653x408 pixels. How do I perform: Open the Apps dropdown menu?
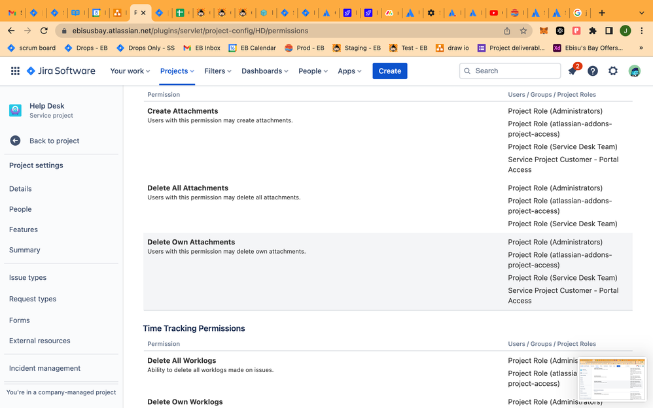point(349,71)
